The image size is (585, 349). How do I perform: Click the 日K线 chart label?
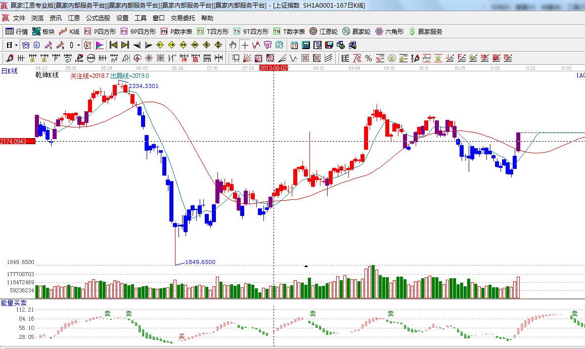click(9, 71)
